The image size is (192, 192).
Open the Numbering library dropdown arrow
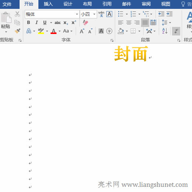(x=139, y=14)
